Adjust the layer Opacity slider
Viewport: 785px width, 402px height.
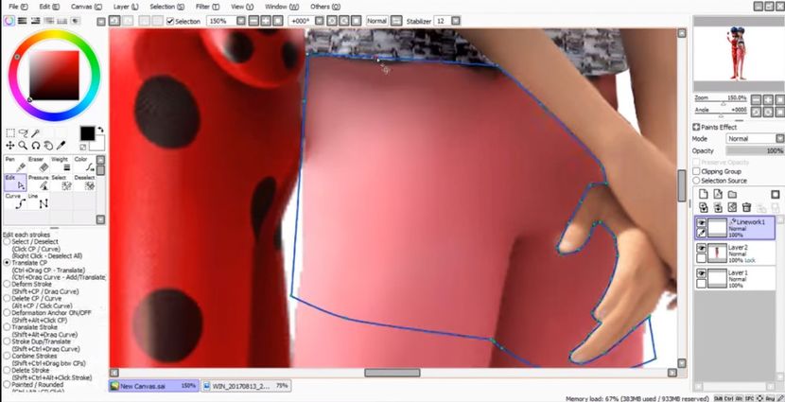[755, 150]
